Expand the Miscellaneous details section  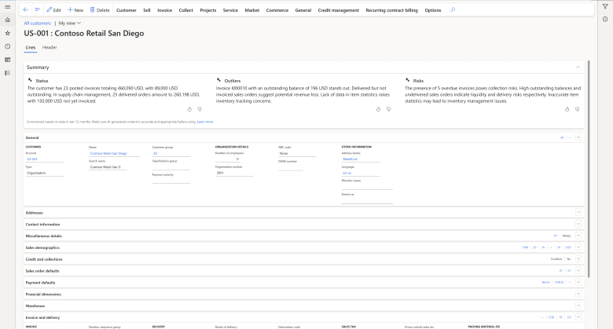[578, 236]
